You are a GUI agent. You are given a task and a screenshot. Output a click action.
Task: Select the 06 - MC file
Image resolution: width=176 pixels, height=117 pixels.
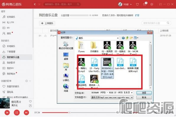click(133, 48)
